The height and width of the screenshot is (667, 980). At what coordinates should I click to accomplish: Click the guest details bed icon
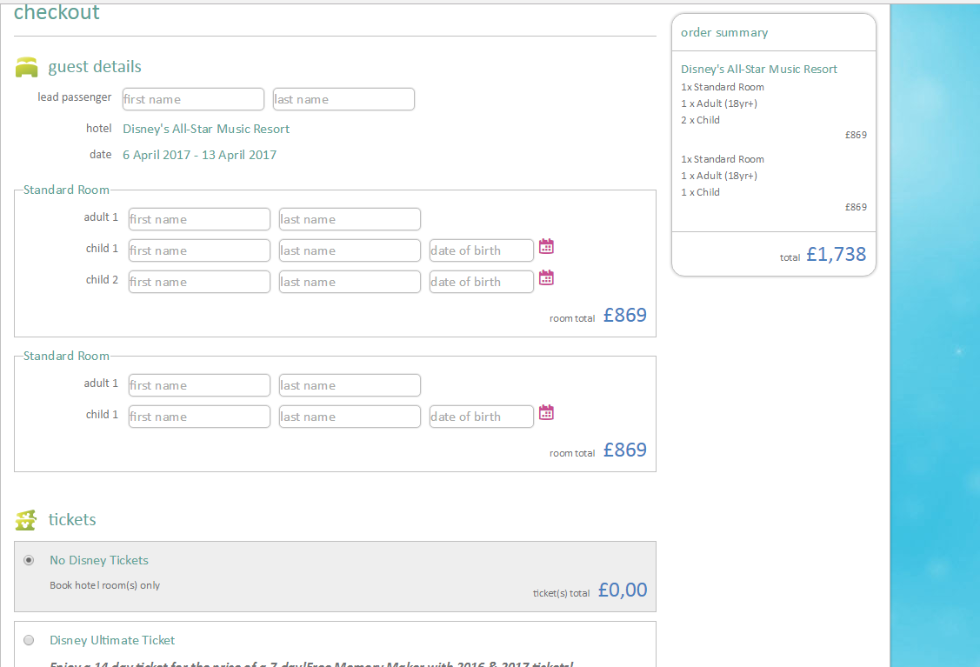[x=27, y=67]
